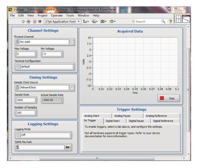The image size is (198, 168).
Task: Switch to the Digital Pause tab
Action: tap(139, 121)
